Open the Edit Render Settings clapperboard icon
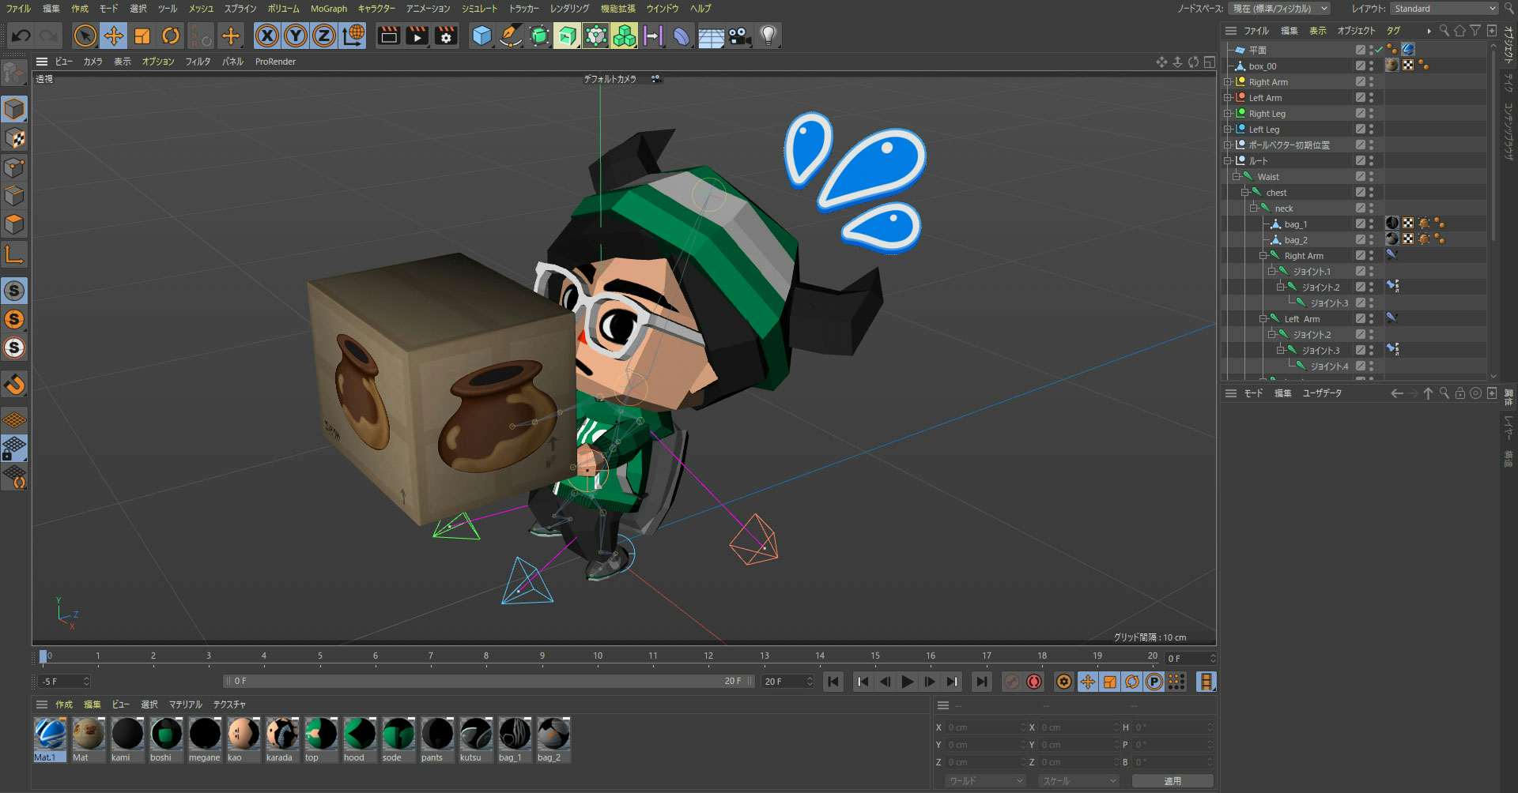The height and width of the screenshot is (793, 1518). point(446,36)
